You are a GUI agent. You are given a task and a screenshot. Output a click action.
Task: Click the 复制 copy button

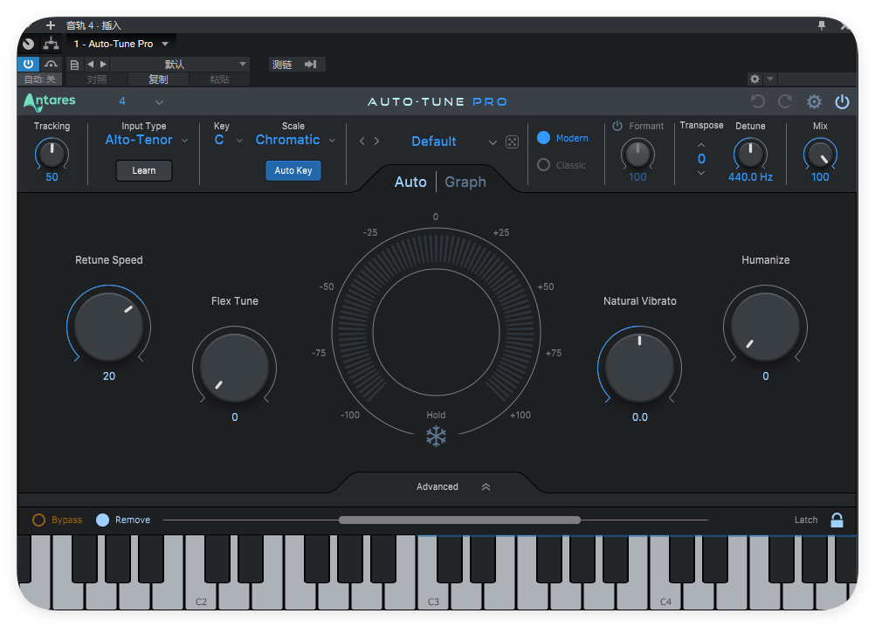(158, 79)
